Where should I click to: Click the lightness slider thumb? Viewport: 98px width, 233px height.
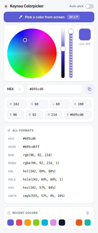coord(63,49)
